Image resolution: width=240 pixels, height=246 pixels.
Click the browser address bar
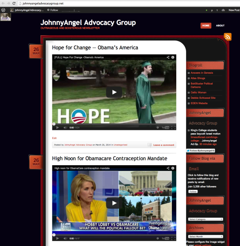click(129, 3)
